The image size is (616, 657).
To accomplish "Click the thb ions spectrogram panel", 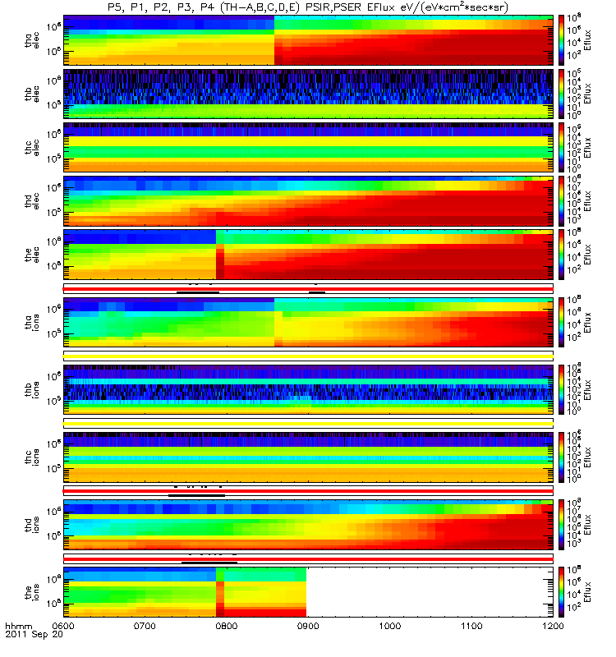I will tap(308, 389).
